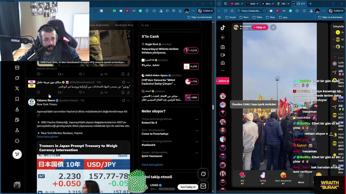Open favorites star-list icon in left browser
Image resolution: width=346 pixels, height=194 pixels.
167,11
